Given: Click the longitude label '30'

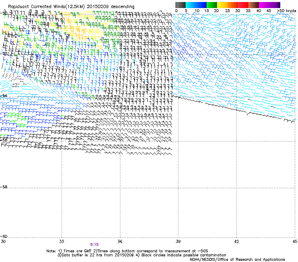Looking at the screenshot, I should click(3, 241).
